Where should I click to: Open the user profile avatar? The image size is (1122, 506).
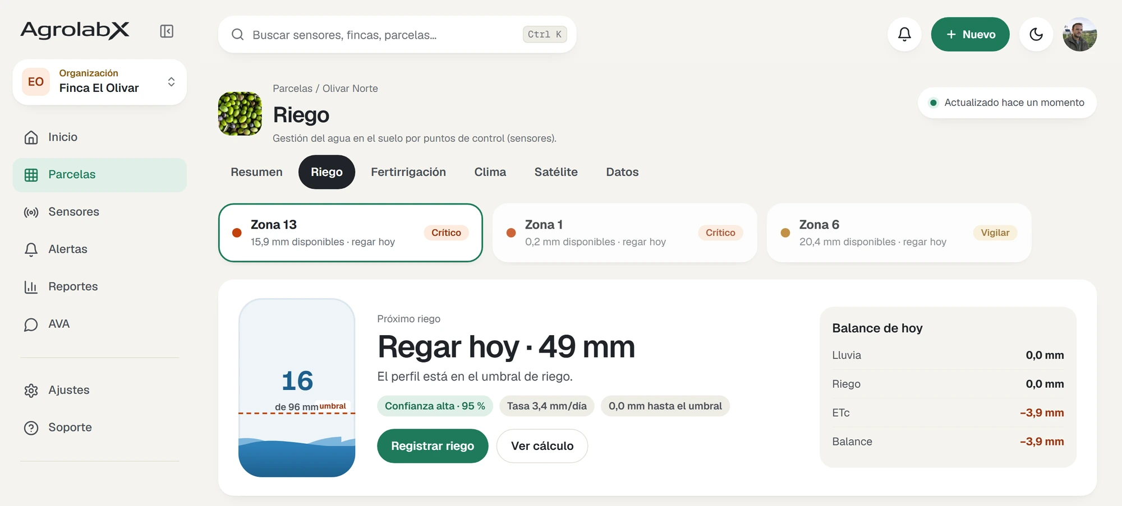click(x=1080, y=34)
